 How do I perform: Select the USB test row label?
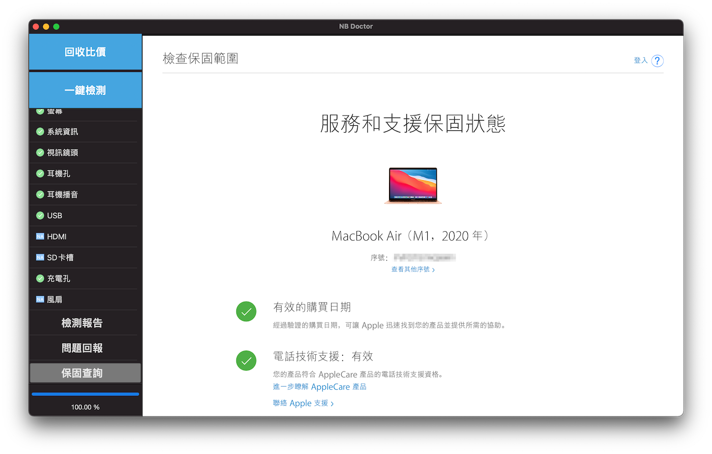pos(54,216)
